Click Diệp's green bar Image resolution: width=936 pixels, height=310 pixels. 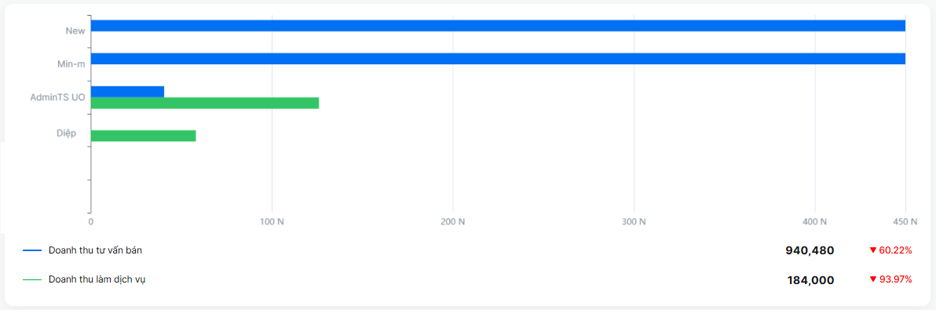[x=143, y=135]
